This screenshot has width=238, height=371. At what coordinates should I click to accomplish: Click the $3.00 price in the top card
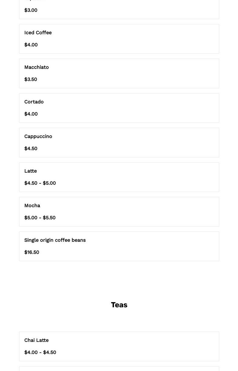(31, 10)
